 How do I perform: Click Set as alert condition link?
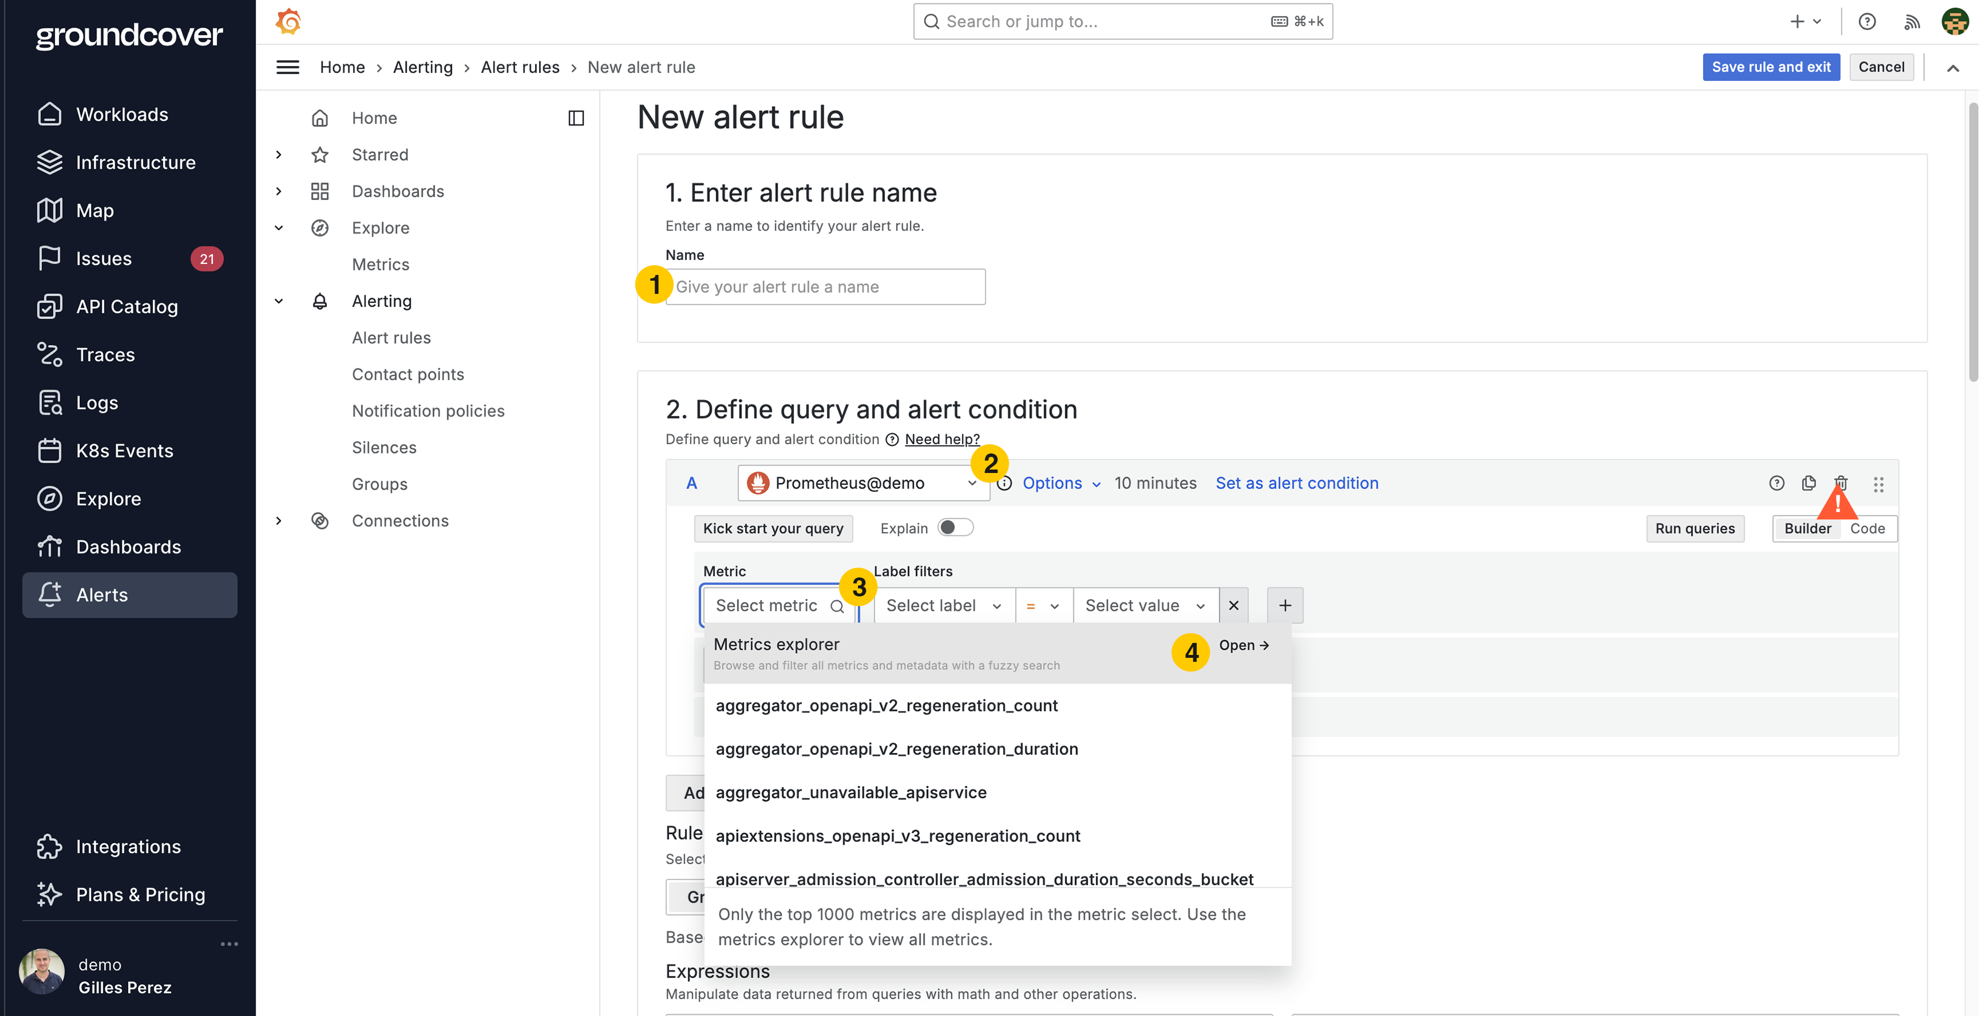(1296, 483)
